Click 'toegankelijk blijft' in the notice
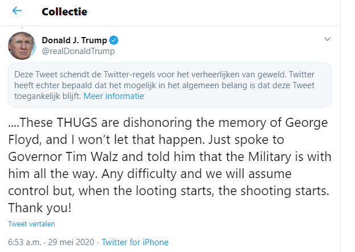The image size is (355, 252). pyautogui.click(x=47, y=96)
